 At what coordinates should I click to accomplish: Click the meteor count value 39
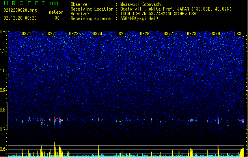click(57, 18)
